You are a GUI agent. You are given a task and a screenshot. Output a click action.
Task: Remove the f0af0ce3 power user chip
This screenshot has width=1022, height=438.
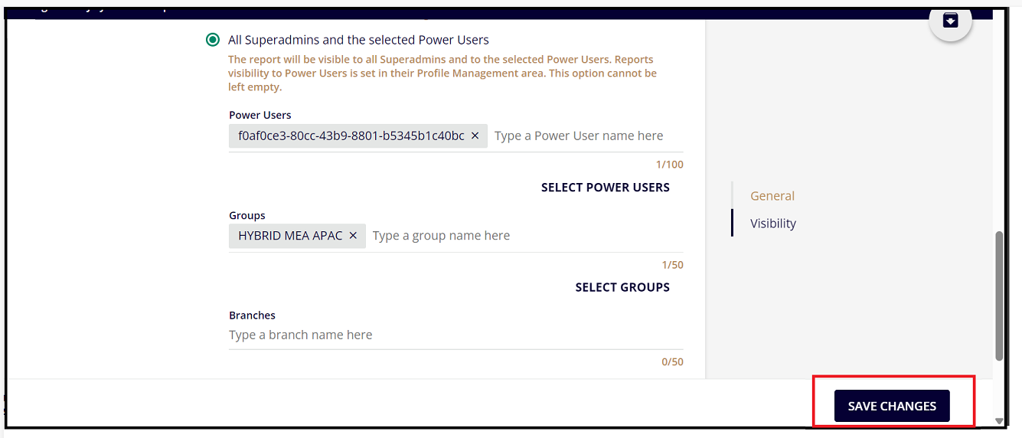pyautogui.click(x=475, y=136)
